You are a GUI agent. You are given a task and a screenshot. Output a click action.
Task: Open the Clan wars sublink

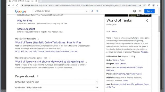click(x=75, y=51)
